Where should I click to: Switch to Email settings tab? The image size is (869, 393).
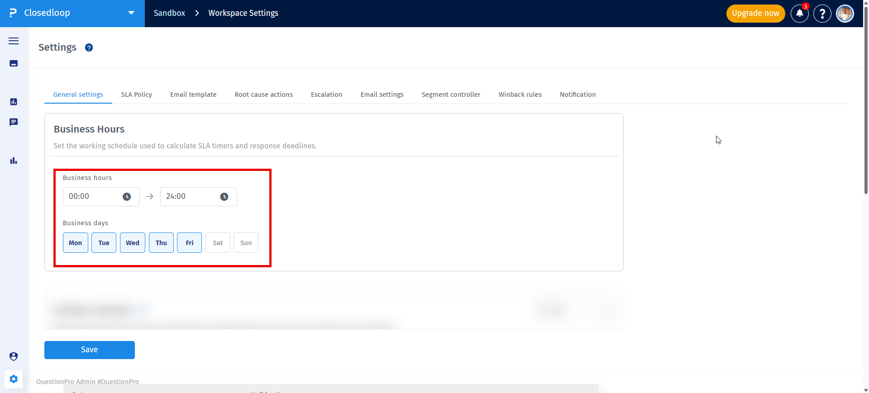[382, 95]
